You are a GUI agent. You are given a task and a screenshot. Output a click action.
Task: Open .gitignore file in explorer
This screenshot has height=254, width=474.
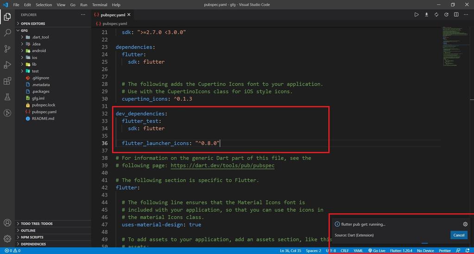coord(53,78)
